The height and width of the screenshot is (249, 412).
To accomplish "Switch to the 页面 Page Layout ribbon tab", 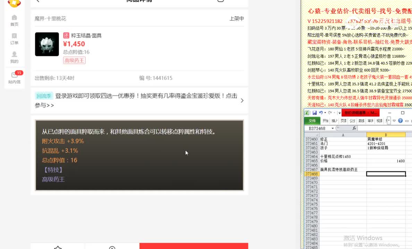I will pos(343,121).
